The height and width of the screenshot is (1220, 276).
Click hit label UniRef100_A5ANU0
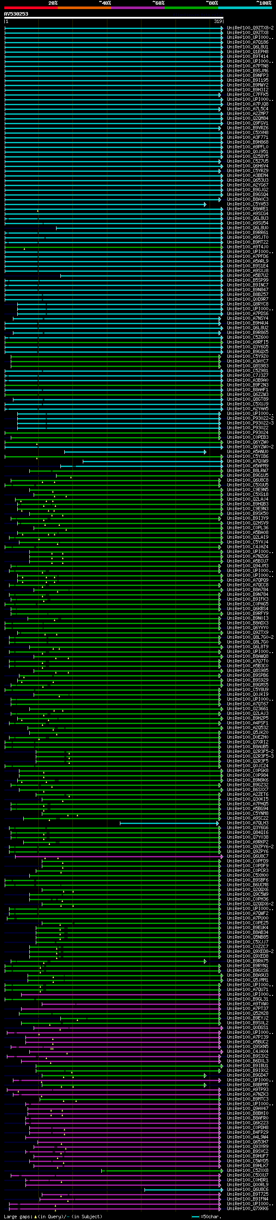click(248, 452)
